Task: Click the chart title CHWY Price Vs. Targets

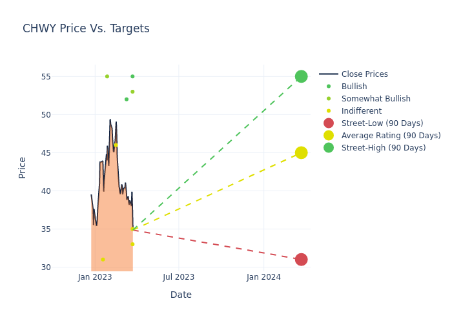Action: pos(86,29)
